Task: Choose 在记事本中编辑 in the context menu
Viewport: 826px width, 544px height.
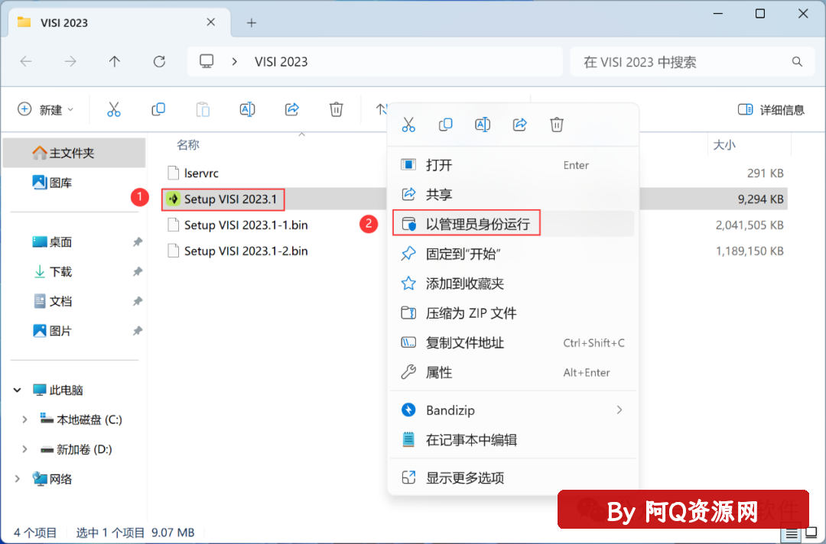Action: coord(513,440)
